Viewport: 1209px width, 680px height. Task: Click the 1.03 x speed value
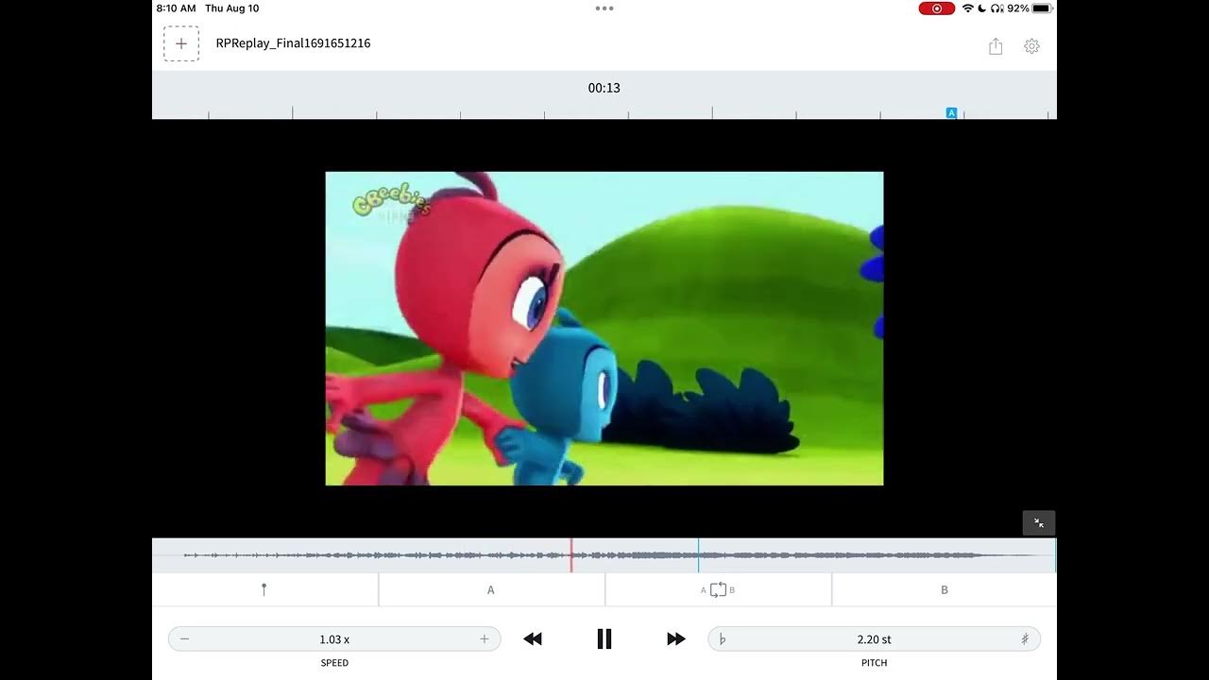pyautogui.click(x=334, y=639)
